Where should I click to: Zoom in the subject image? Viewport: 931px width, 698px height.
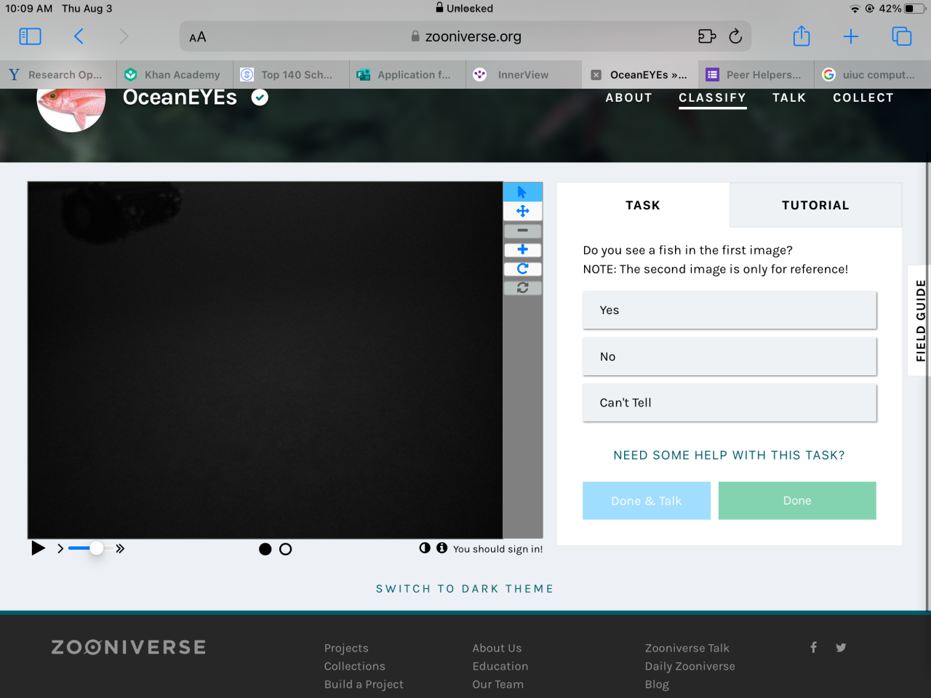coord(522,249)
